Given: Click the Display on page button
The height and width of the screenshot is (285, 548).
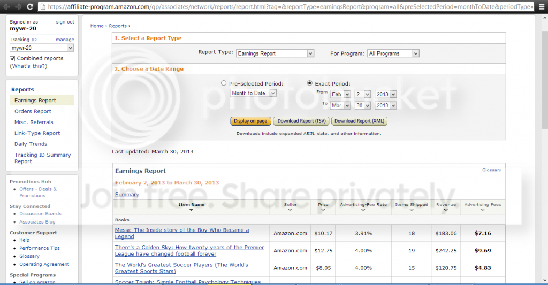Looking at the screenshot, I should tap(250, 121).
